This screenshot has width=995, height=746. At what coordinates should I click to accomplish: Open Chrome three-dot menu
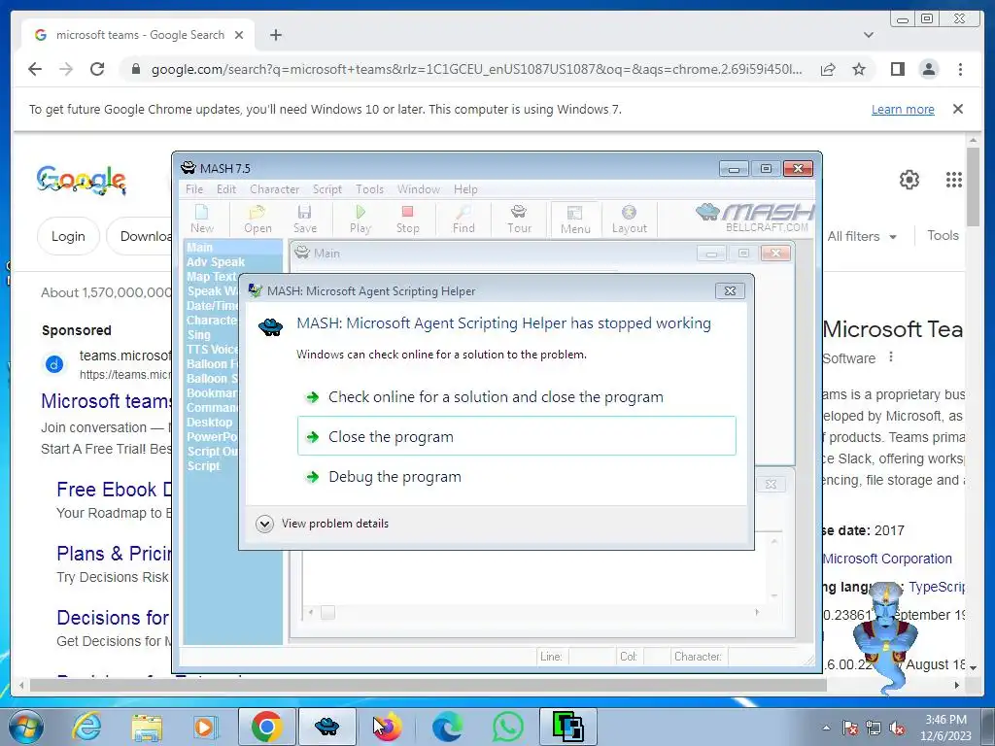[x=960, y=69]
